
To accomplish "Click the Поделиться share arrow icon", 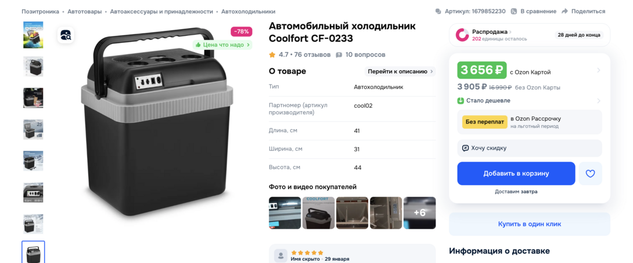I will [565, 11].
